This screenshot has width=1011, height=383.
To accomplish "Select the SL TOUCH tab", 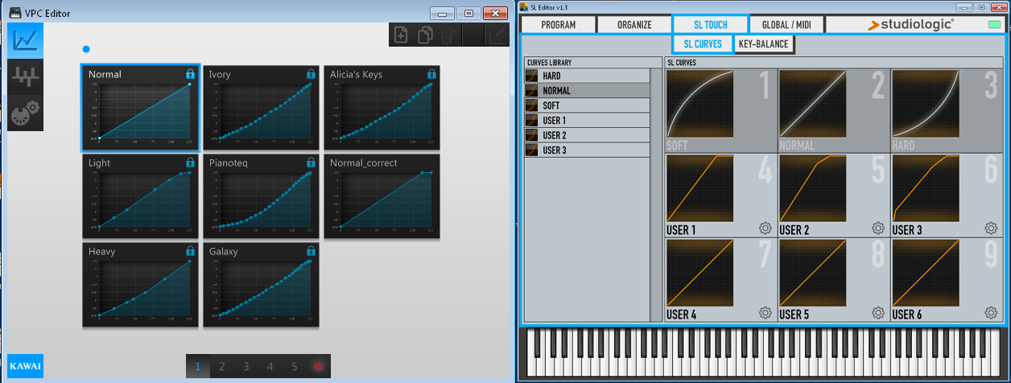I will tap(710, 25).
